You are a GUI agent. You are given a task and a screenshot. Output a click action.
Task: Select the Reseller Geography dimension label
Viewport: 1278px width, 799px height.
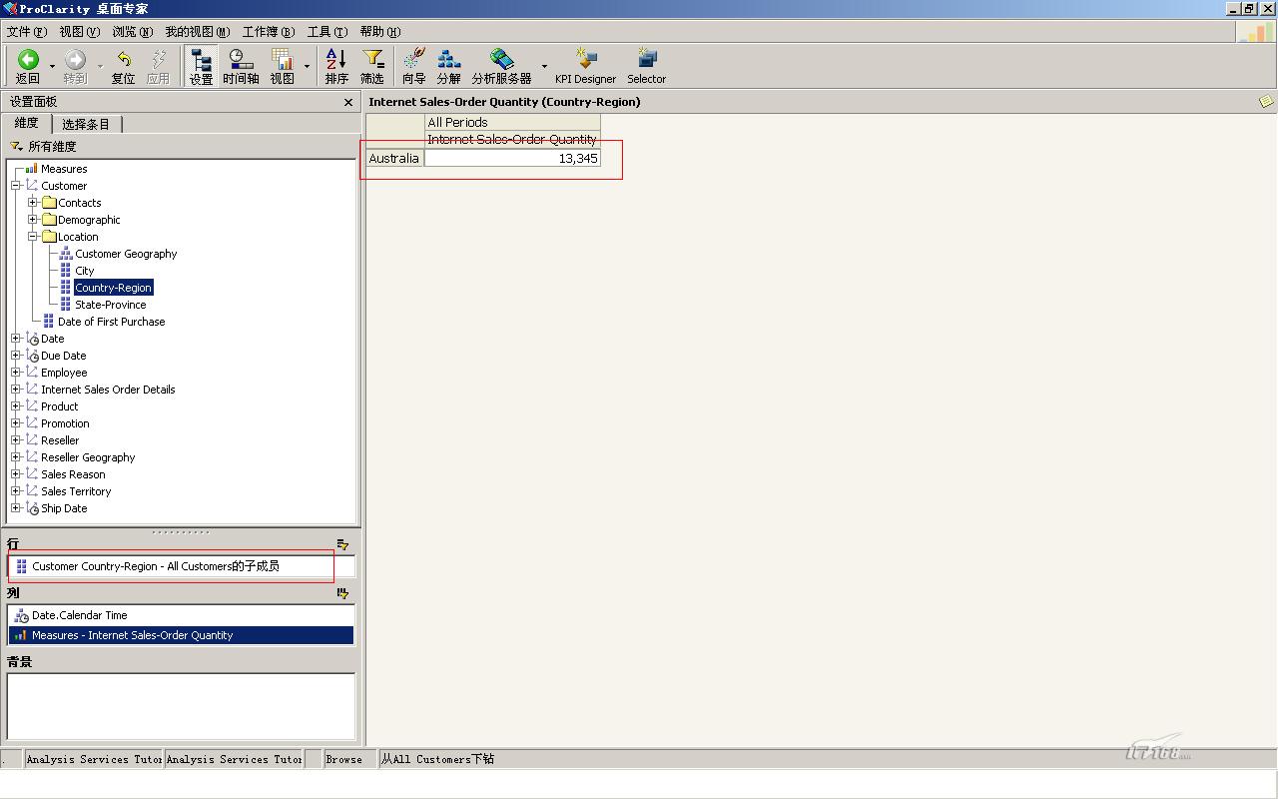(88, 457)
